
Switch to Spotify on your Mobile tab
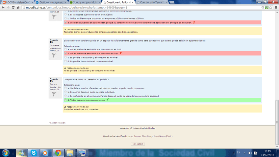[85, 3]
